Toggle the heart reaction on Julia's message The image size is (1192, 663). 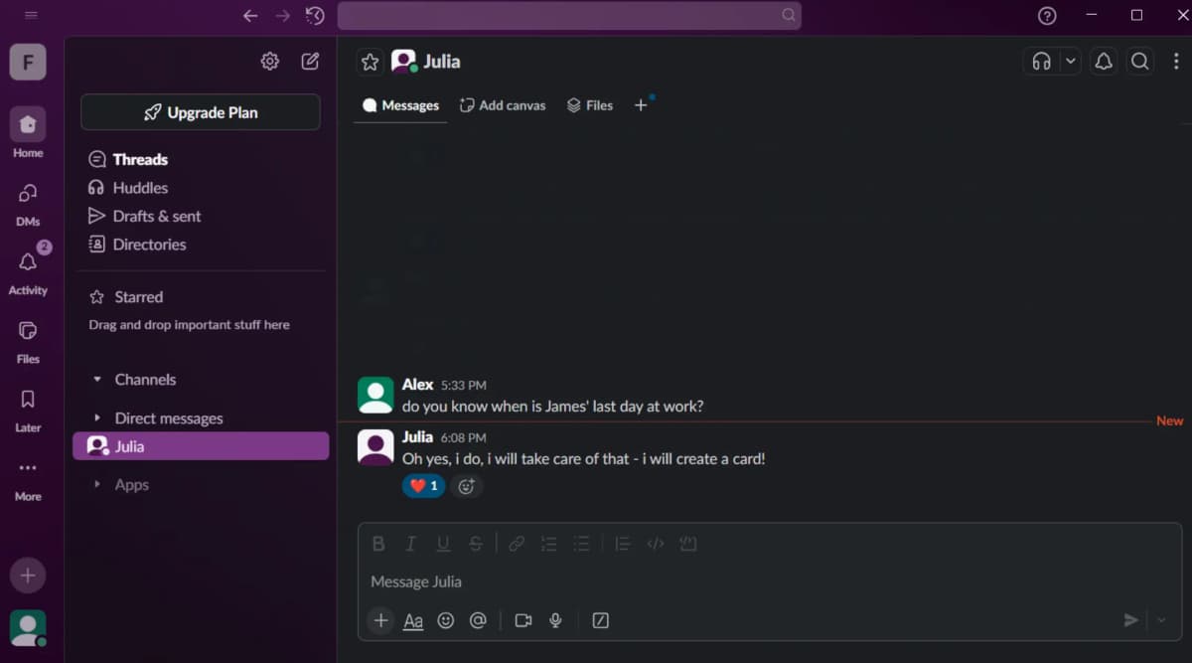pos(423,486)
